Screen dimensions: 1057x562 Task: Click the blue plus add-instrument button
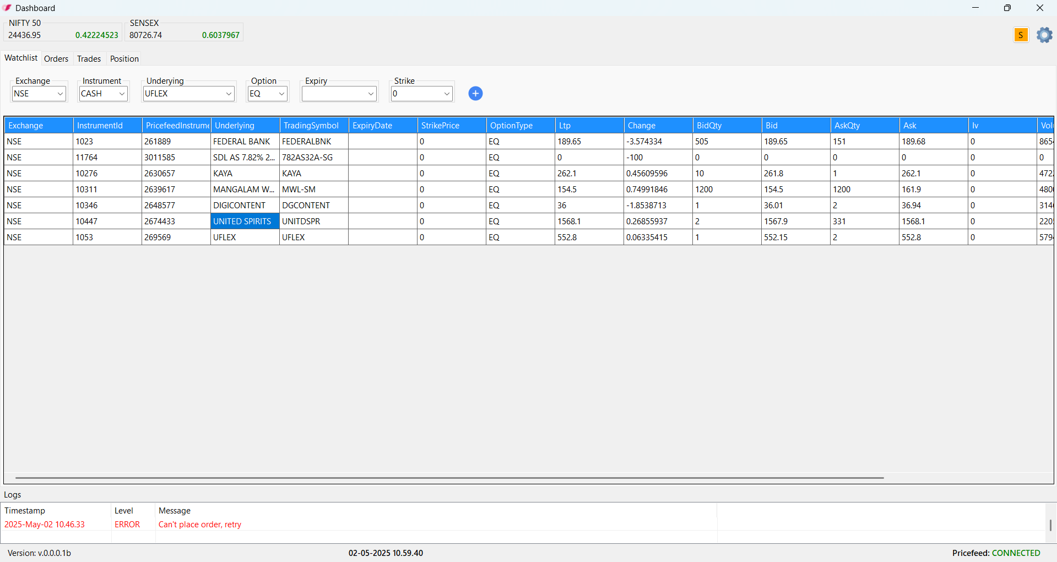475,94
